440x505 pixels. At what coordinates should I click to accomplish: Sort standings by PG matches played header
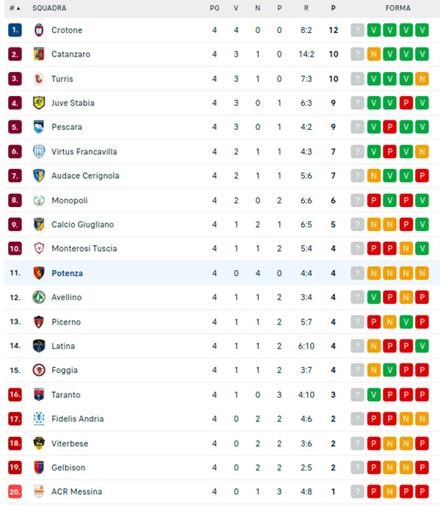coord(214,8)
